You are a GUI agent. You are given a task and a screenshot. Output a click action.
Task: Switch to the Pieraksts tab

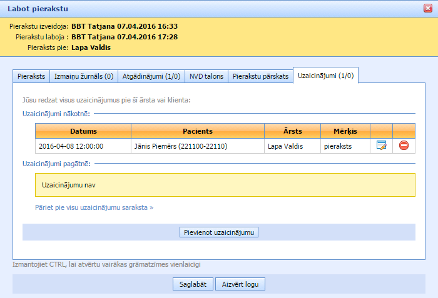pyautogui.click(x=31, y=76)
